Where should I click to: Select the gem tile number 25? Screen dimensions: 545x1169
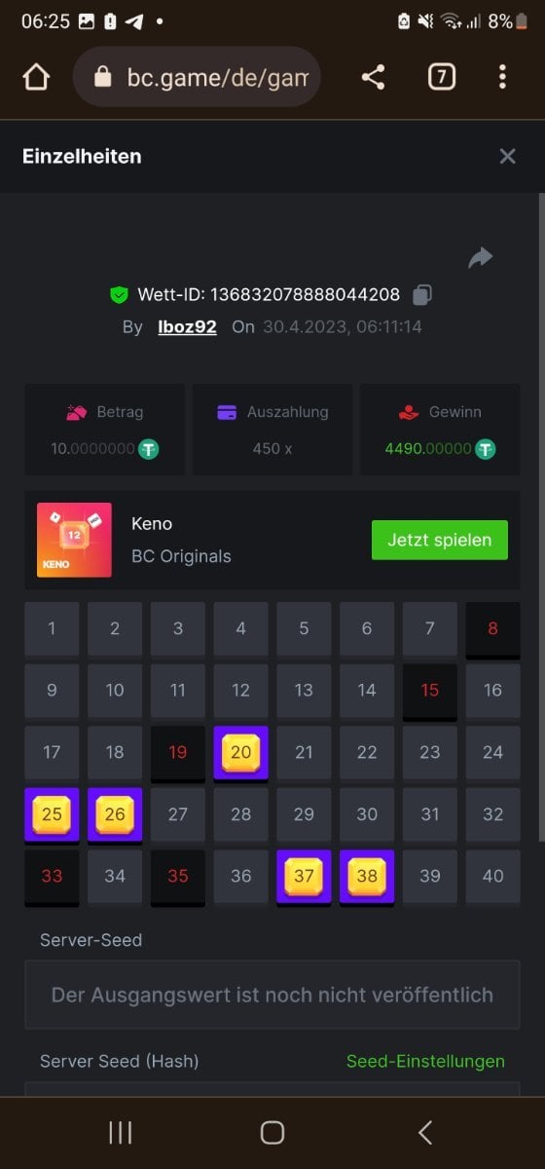(52, 814)
